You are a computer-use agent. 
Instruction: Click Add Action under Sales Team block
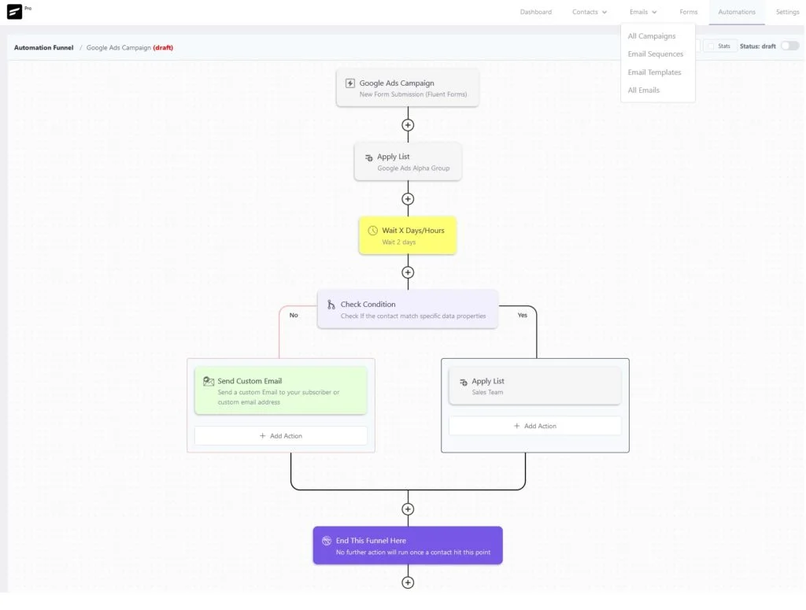click(x=535, y=426)
